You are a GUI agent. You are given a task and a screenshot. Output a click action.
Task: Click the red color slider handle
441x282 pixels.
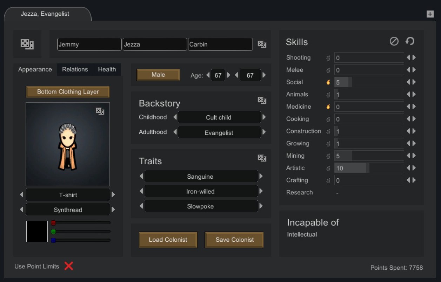click(x=53, y=223)
